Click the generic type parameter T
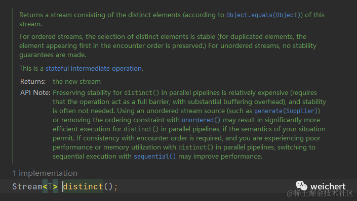Viewport: 357px width, 201px height. coord(50,186)
